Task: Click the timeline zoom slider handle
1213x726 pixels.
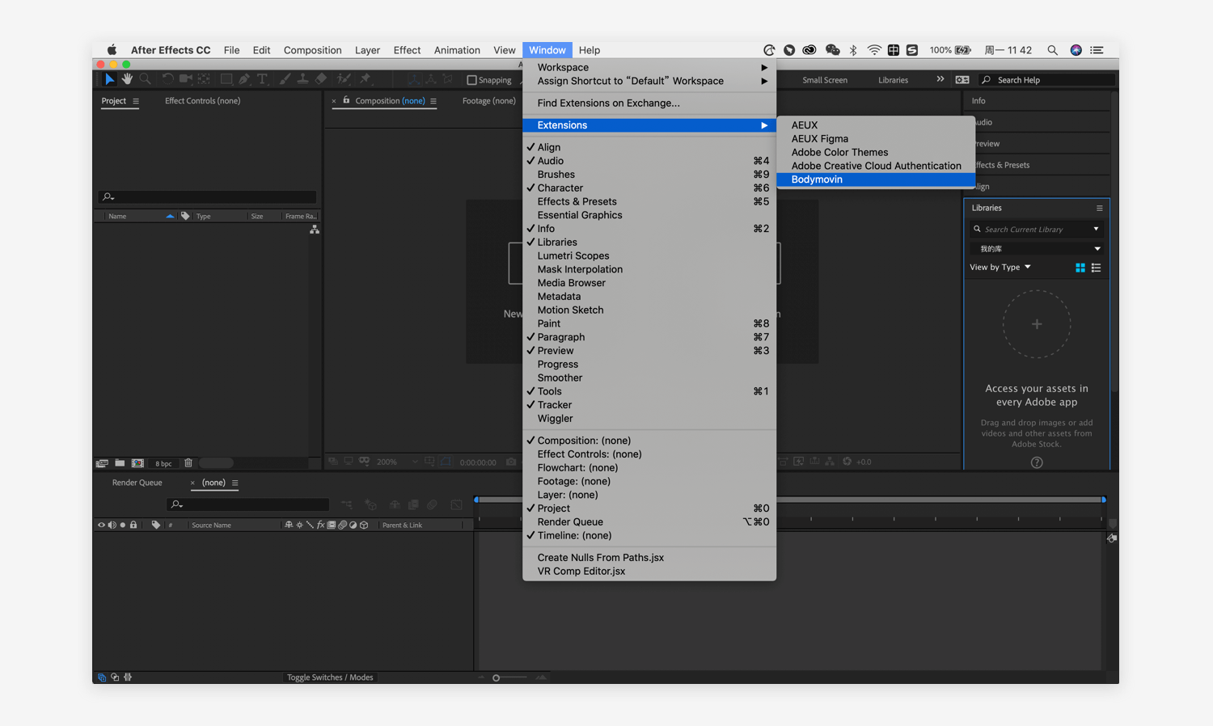Action: 496,677
